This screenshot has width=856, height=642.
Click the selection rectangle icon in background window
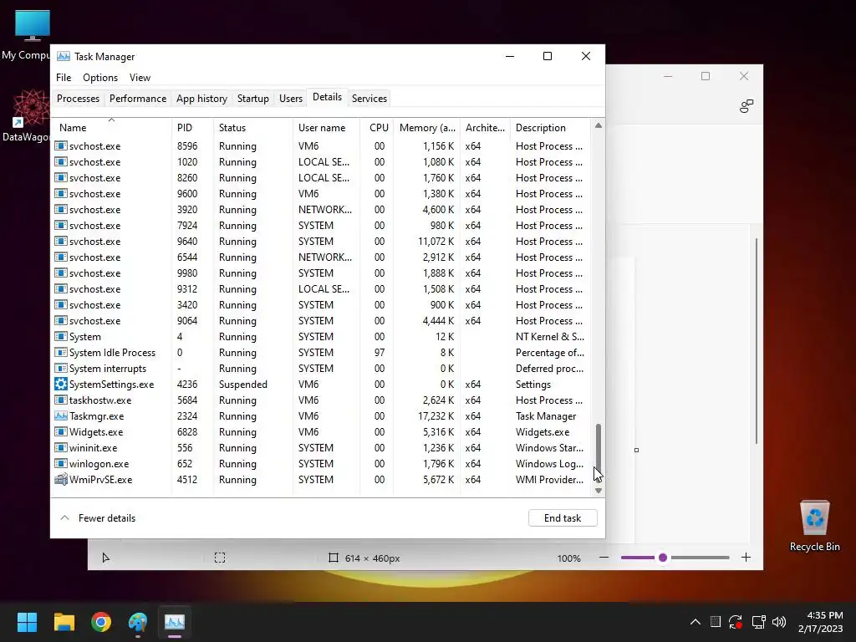pos(220,558)
